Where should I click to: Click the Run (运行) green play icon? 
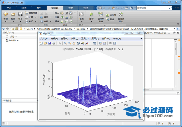point(91,14)
